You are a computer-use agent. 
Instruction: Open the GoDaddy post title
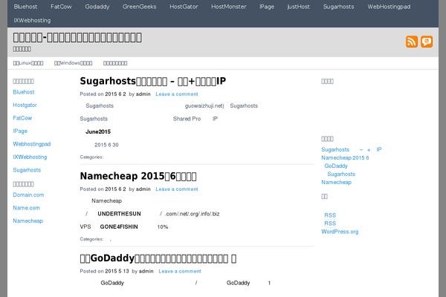(x=158, y=258)
